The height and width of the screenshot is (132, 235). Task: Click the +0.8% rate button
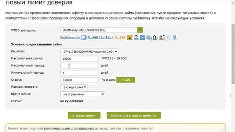pos(126,80)
